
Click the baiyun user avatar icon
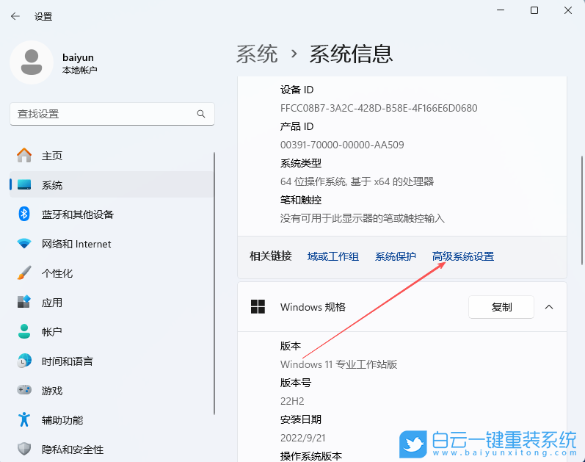tap(32, 62)
